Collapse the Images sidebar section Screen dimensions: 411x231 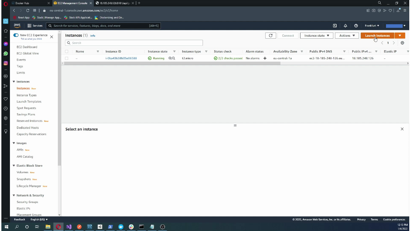tap(14, 143)
